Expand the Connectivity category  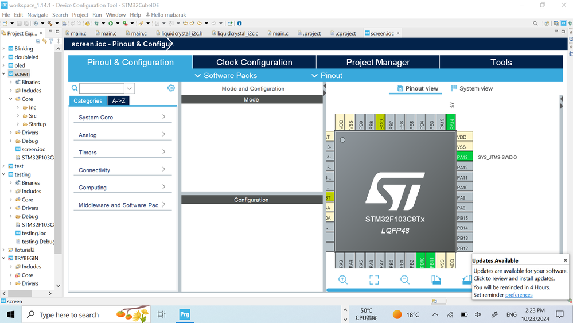point(122,170)
